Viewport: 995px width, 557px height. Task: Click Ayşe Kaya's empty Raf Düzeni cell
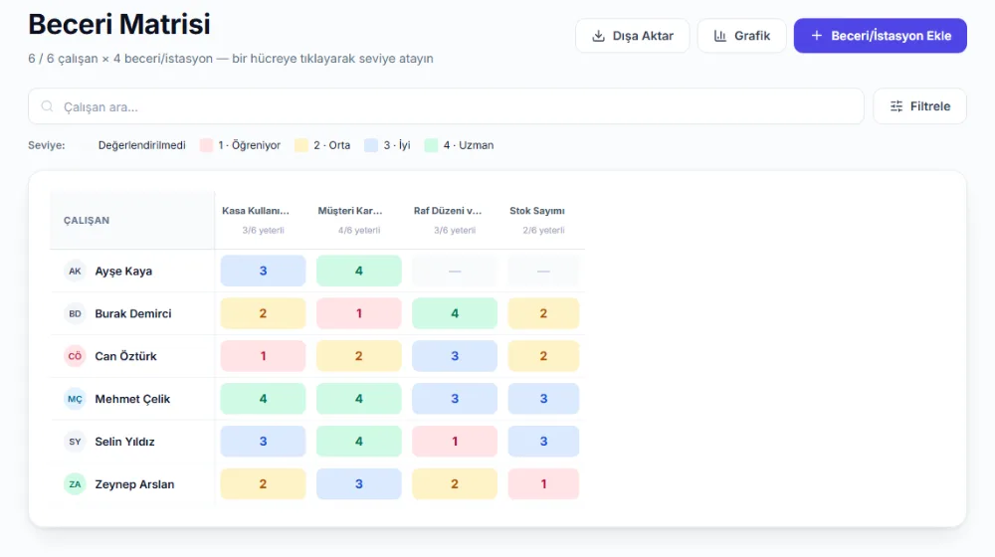[455, 271]
